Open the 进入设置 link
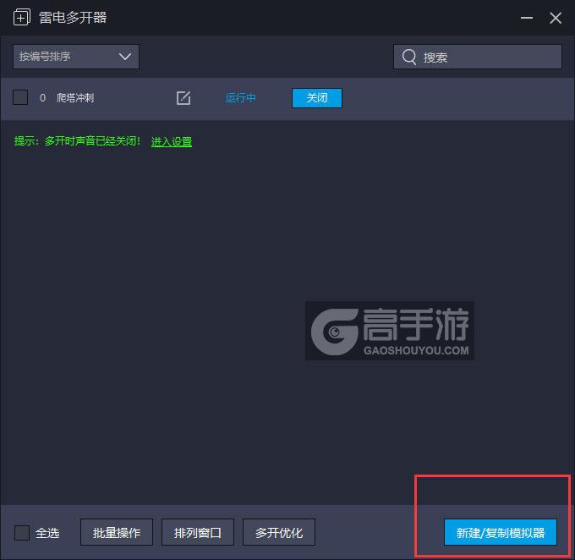 tap(172, 141)
